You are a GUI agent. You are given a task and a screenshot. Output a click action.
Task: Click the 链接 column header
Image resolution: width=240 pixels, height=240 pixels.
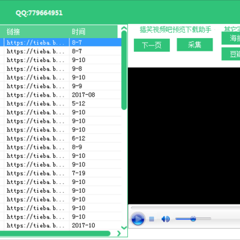click(x=37, y=31)
